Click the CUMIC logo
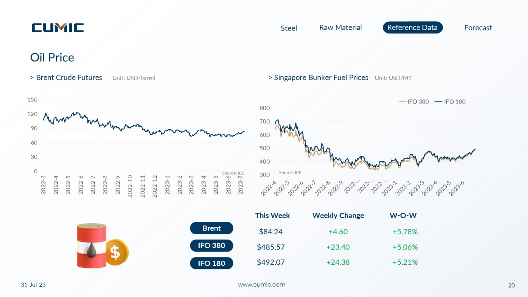The width and height of the screenshot is (528, 297). click(58, 28)
